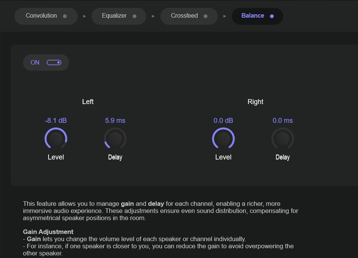Turn off the Balance ON switch
The height and width of the screenshot is (258, 358).
coord(54,63)
